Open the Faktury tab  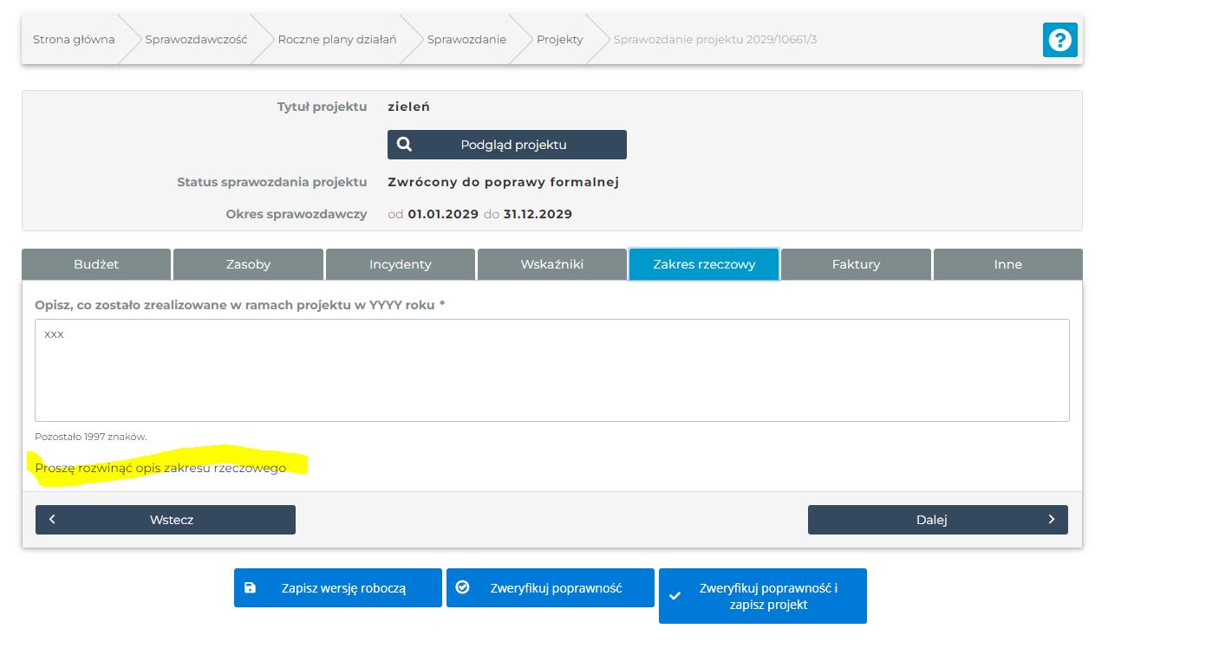[856, 264]
